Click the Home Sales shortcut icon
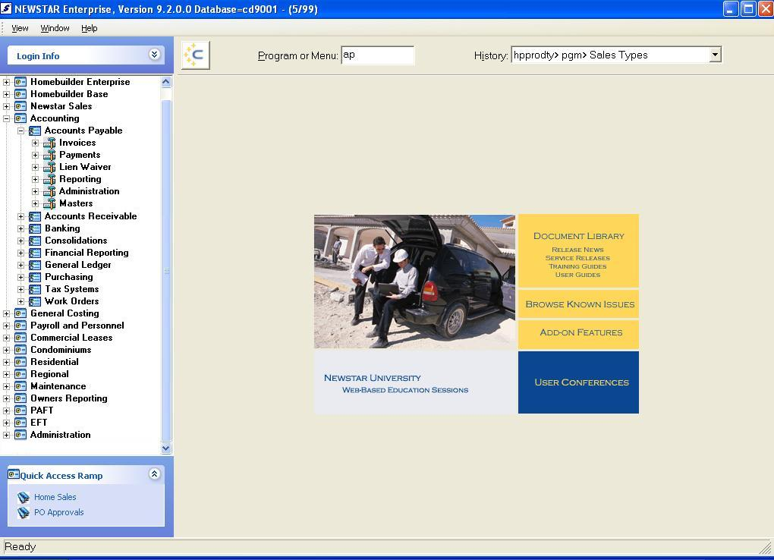 (x=24, y=497)
